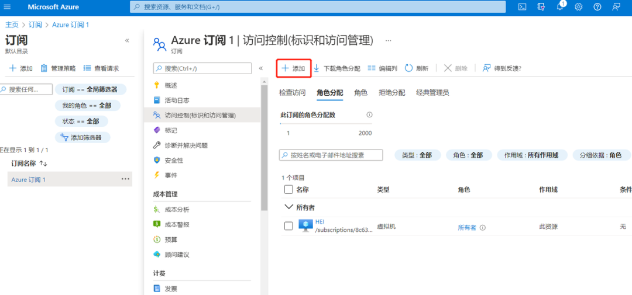Tick the select-all checkbox beside 名称
Image resolution: width=632 pixels, height=295 pixels.
point(288,189)
